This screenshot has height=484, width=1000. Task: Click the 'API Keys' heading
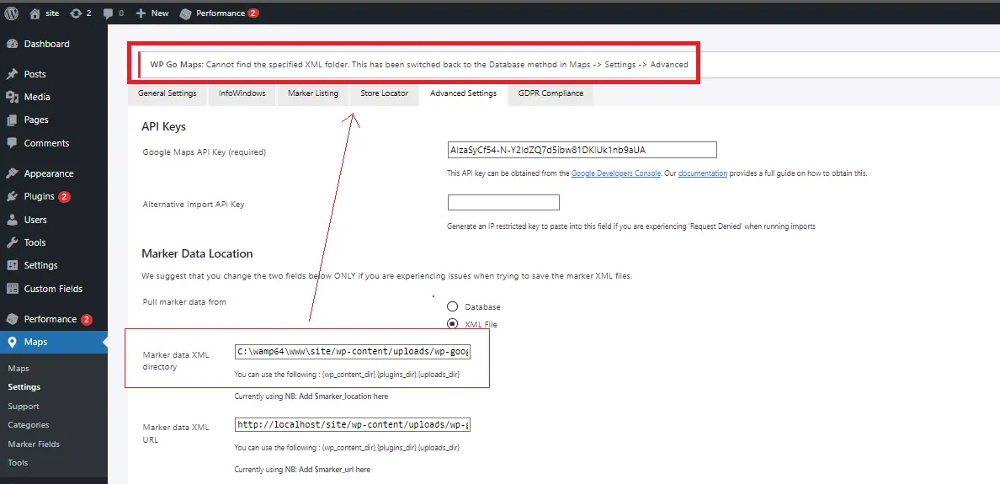tap(164, 126)
